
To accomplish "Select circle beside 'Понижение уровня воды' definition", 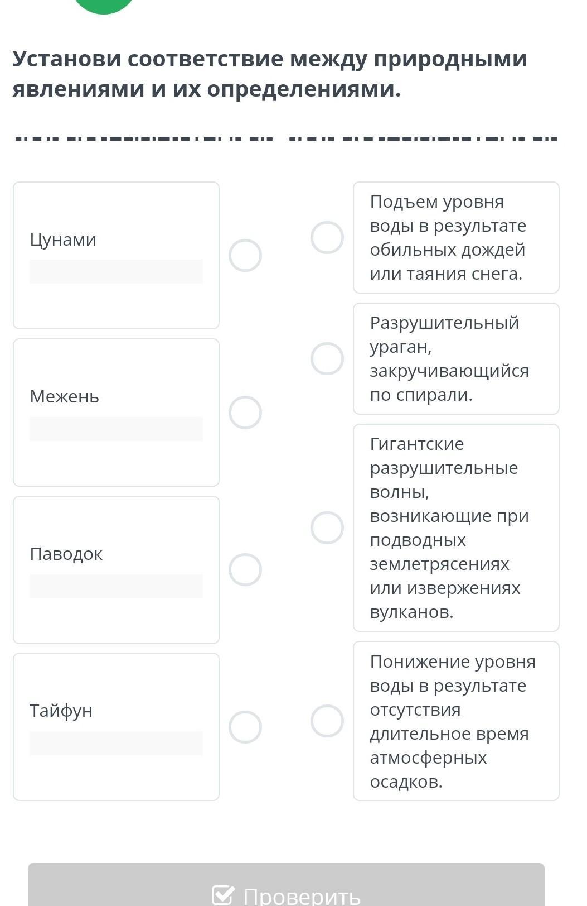I will tap(327, 721).
